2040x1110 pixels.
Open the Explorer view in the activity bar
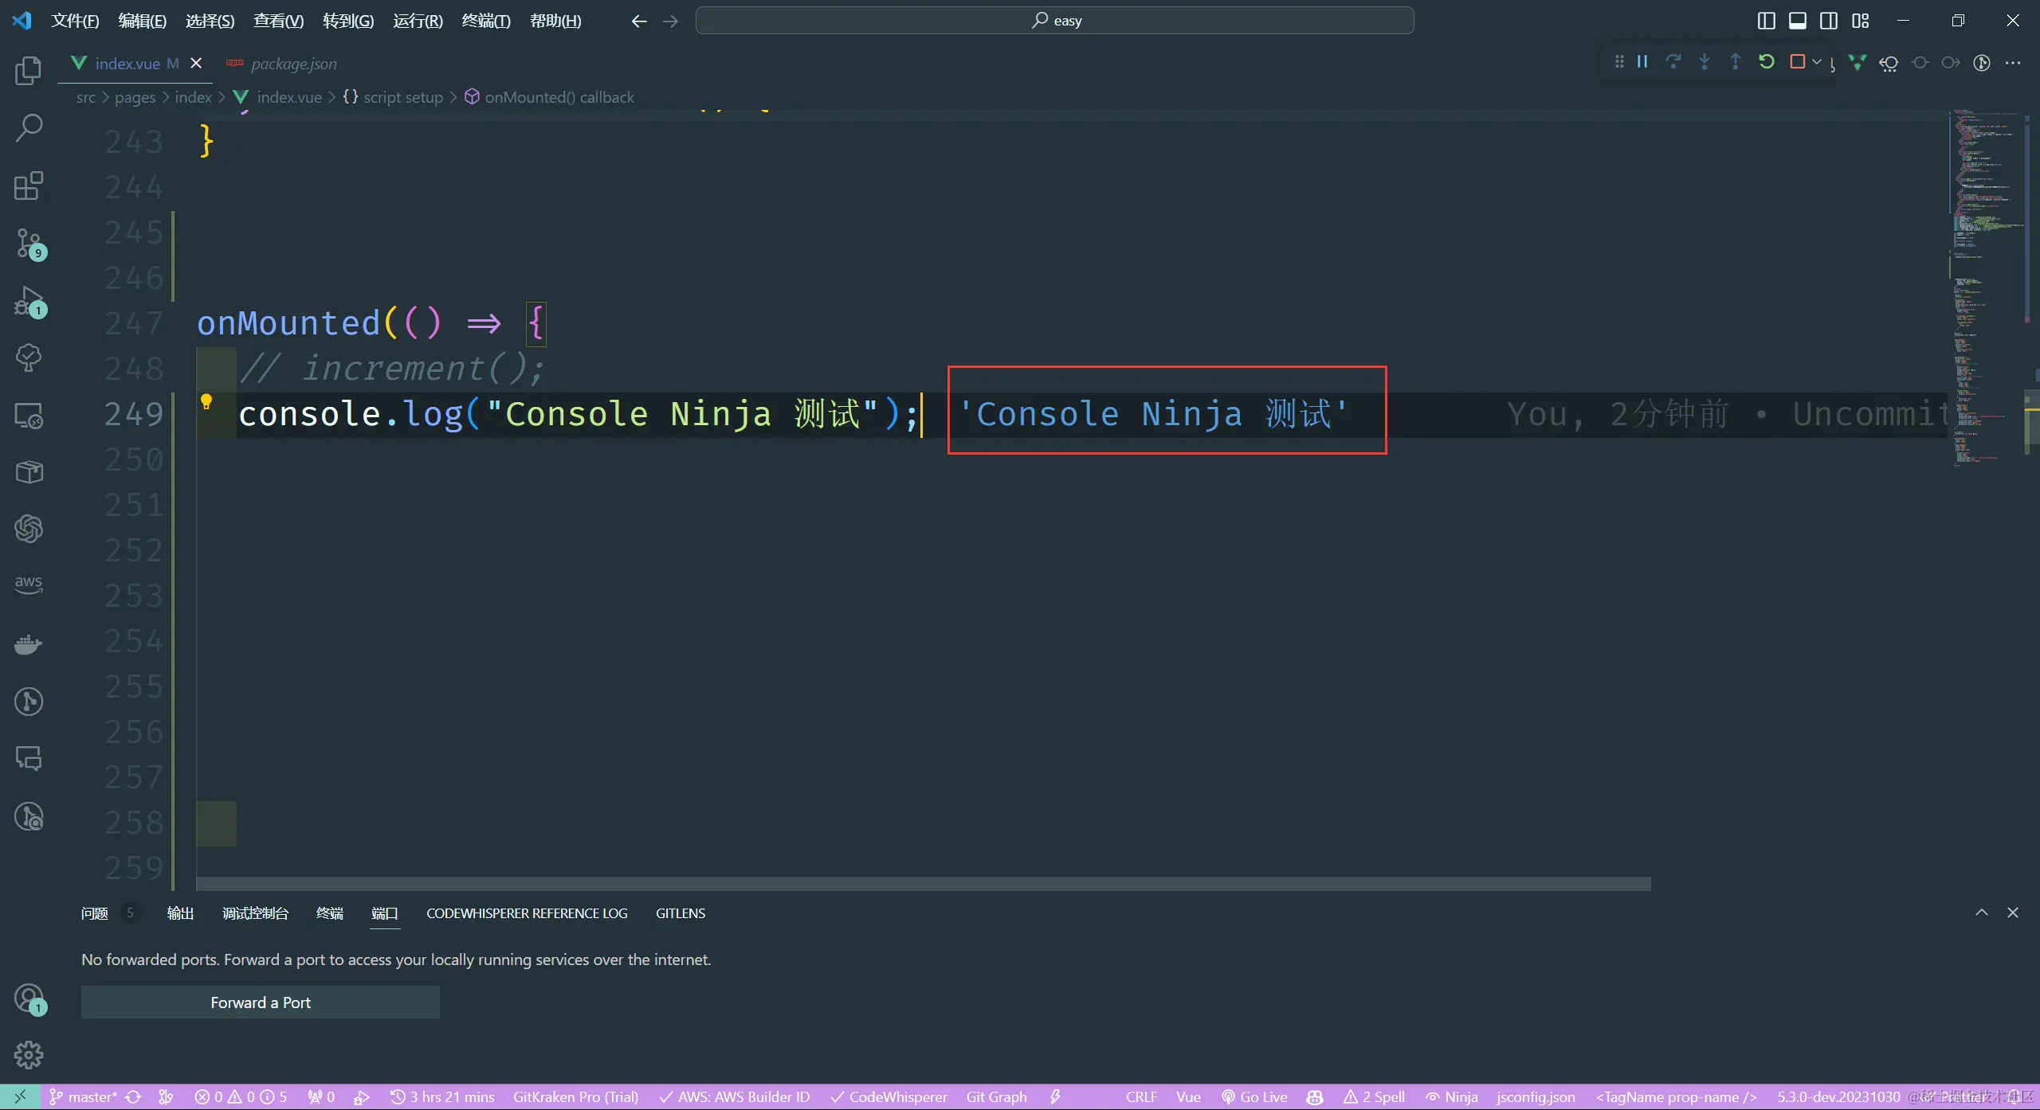coord(29,71)
